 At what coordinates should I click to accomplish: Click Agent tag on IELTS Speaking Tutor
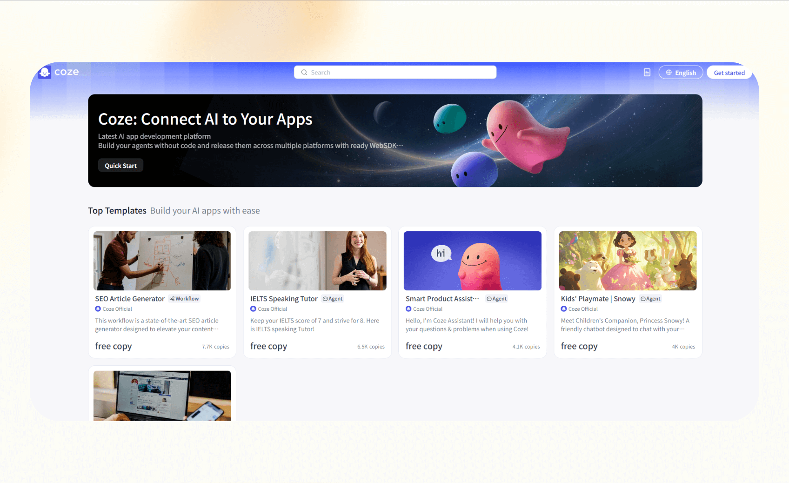tap(333, 299)
